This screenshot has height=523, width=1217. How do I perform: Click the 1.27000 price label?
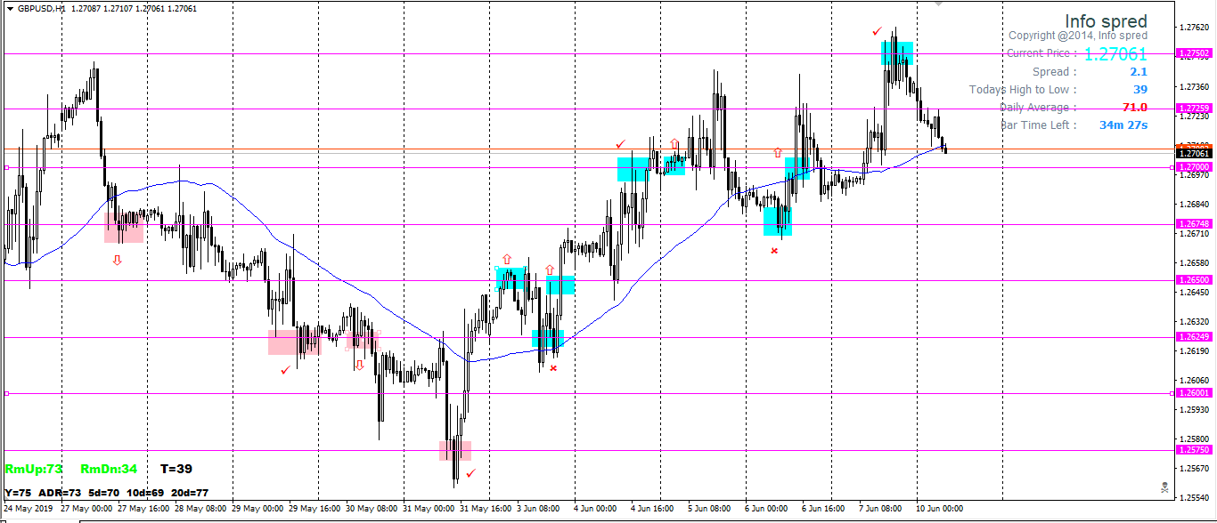tap(1194, 167)
